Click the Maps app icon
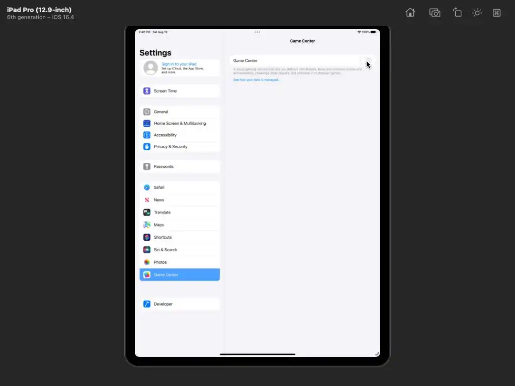The image size is (515, 386). (147, 225)
